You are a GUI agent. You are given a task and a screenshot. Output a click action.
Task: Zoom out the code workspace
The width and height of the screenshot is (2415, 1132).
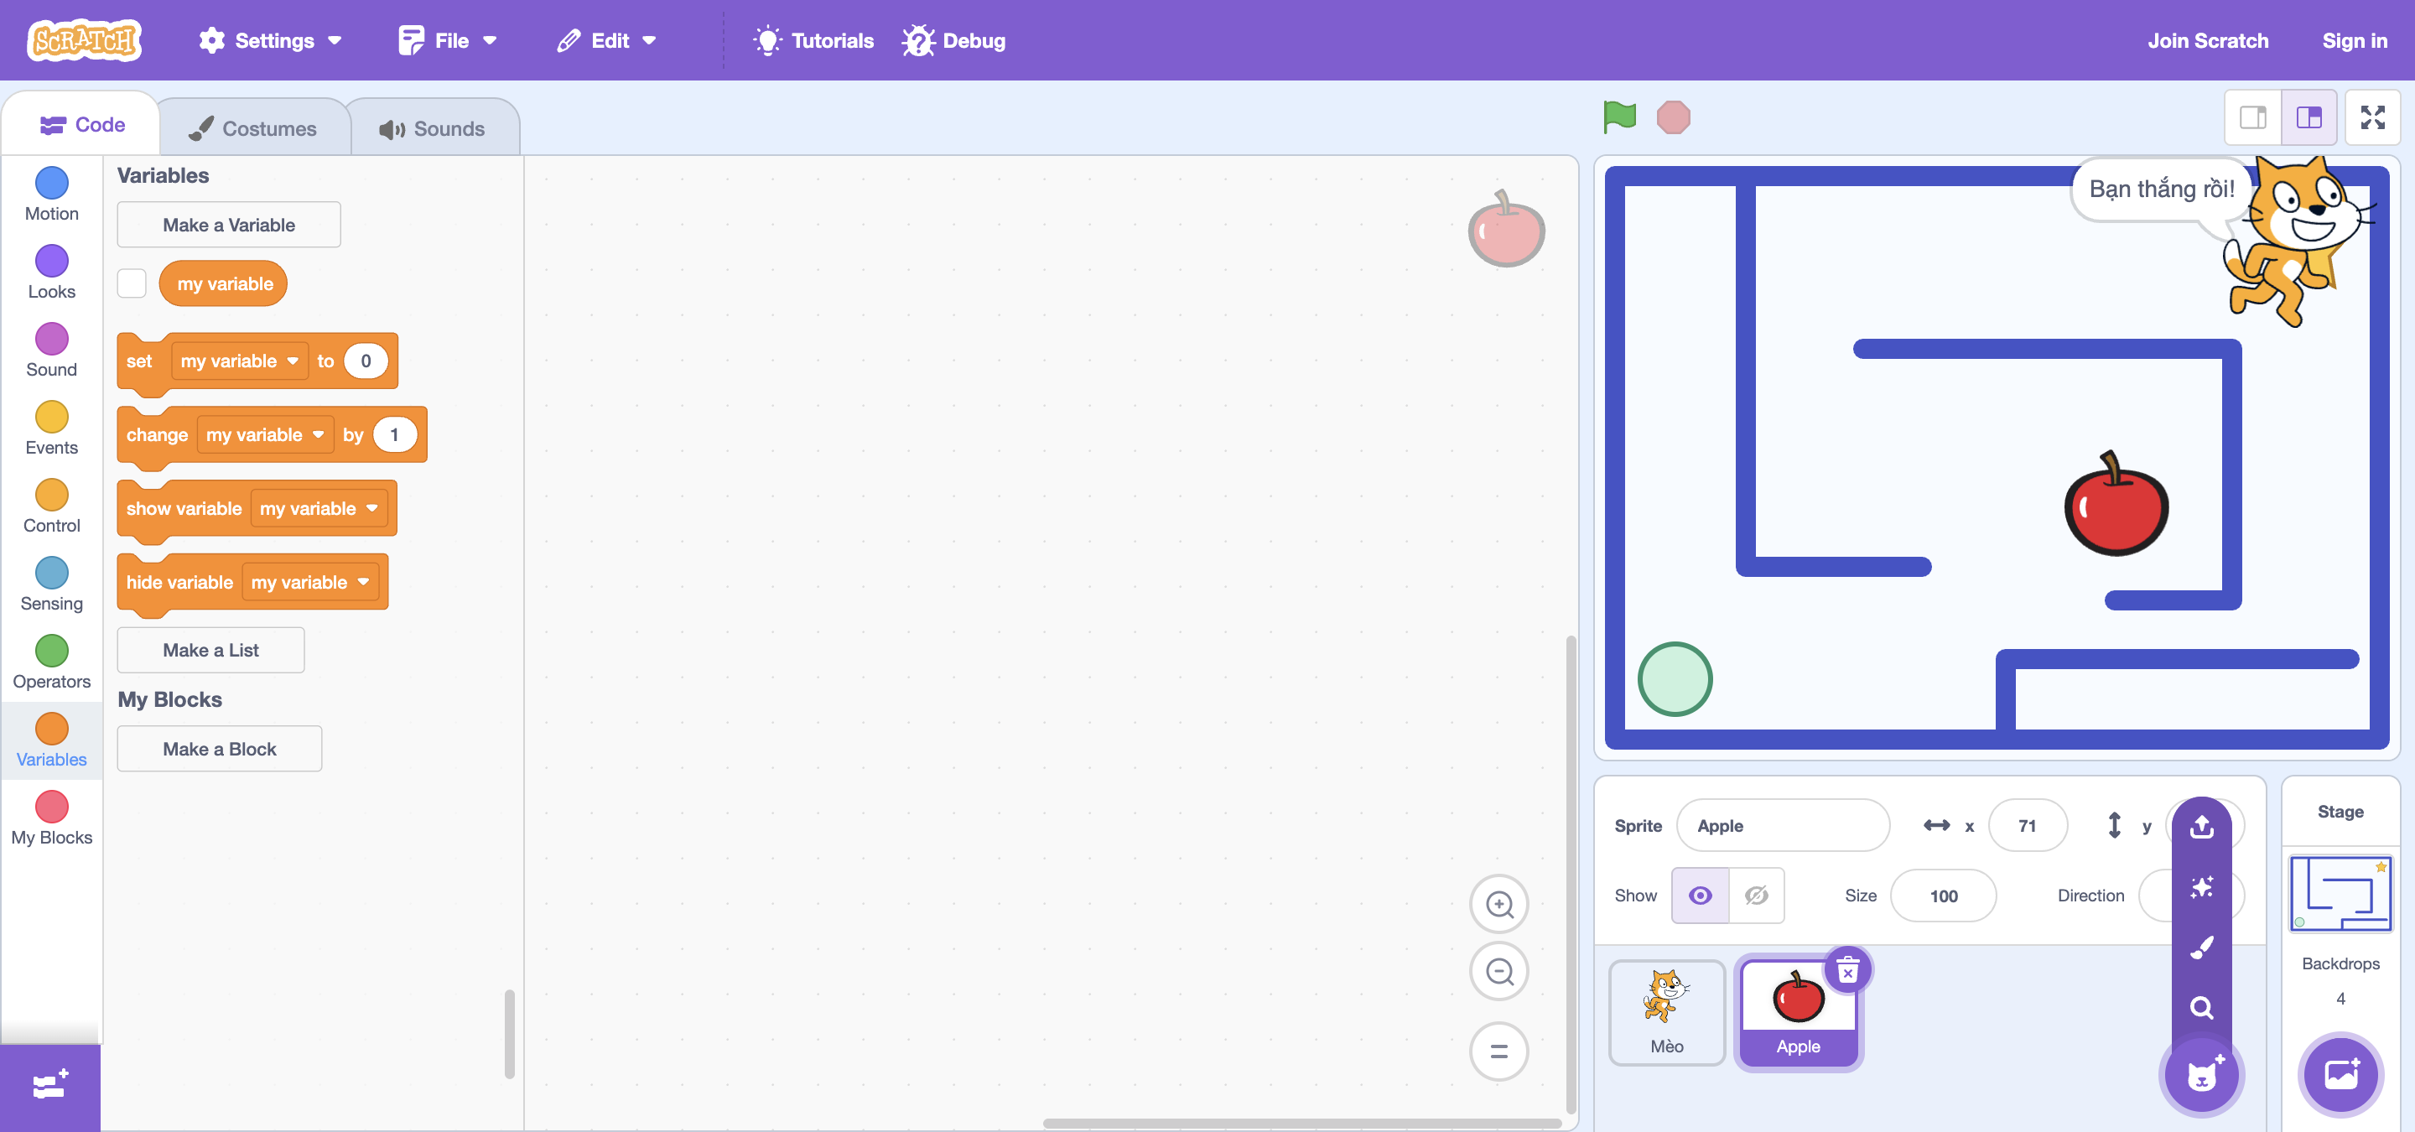1499,971
